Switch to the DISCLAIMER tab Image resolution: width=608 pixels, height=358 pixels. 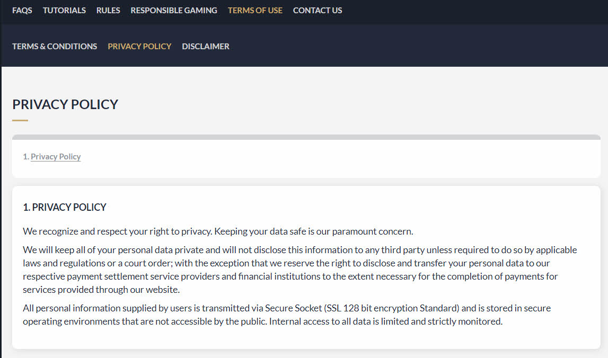point(206,46)
